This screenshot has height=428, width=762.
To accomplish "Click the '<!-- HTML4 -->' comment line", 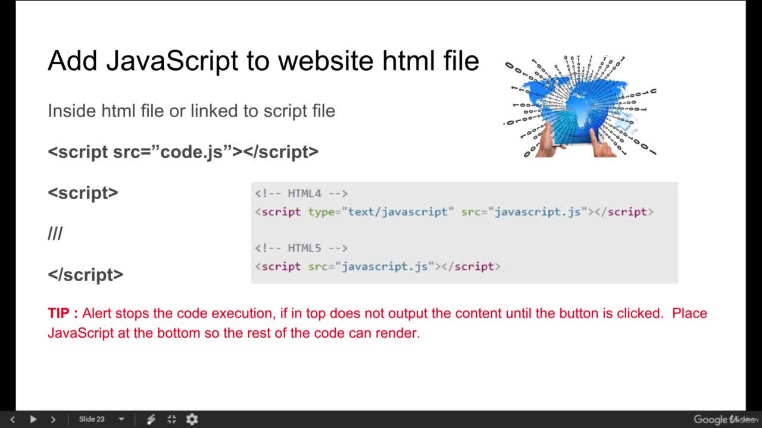I will click(301, 193).
